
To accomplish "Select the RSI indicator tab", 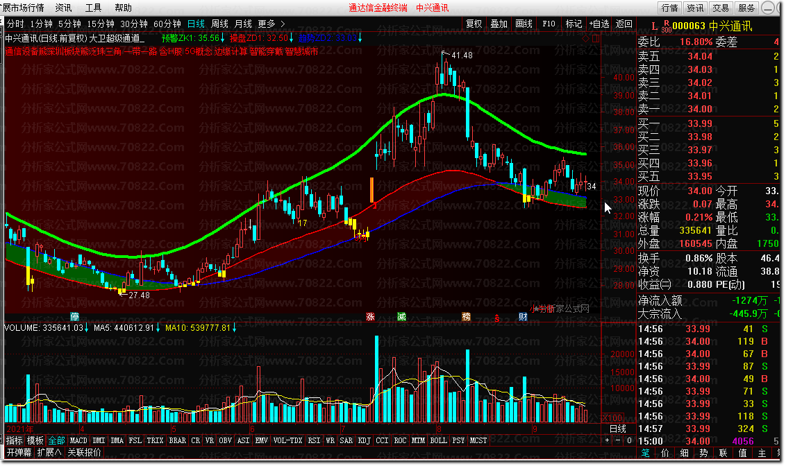I will click(314, 440).
